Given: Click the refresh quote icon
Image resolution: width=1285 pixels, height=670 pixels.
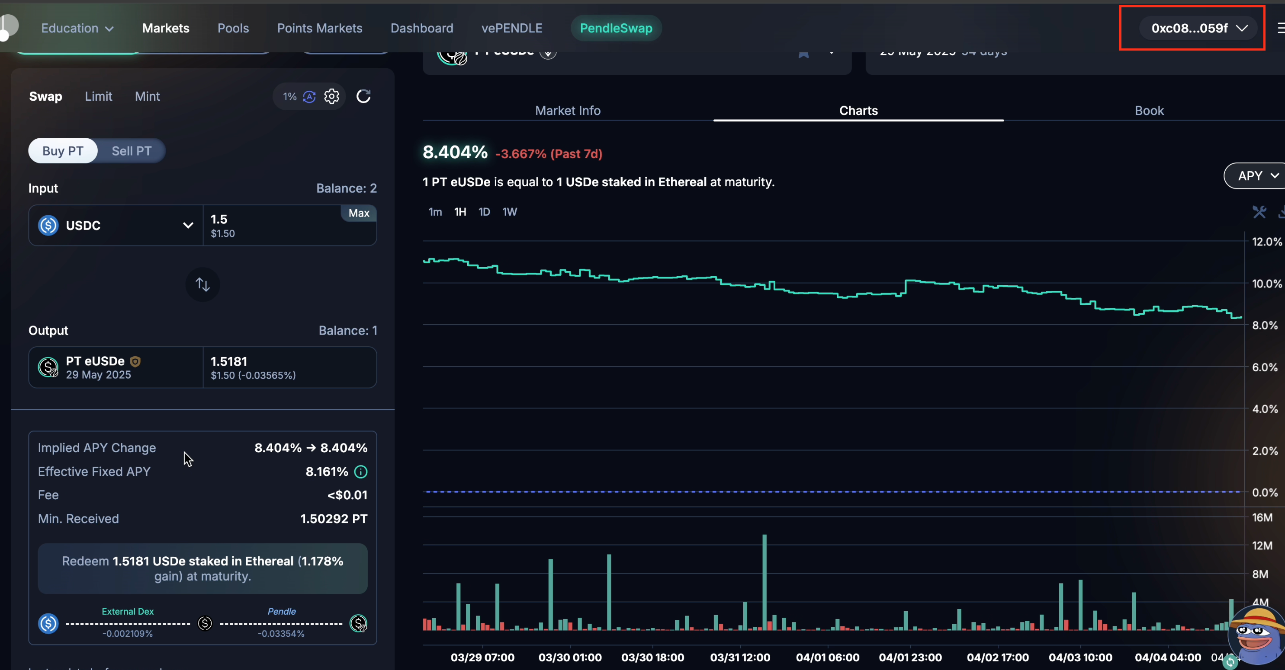Looking at the screenshot, I should (x=363, y=96).
